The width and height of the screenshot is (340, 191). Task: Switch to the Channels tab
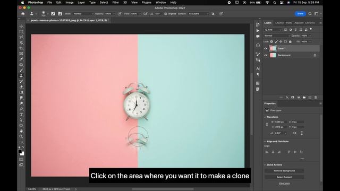(x=279, y=23)
